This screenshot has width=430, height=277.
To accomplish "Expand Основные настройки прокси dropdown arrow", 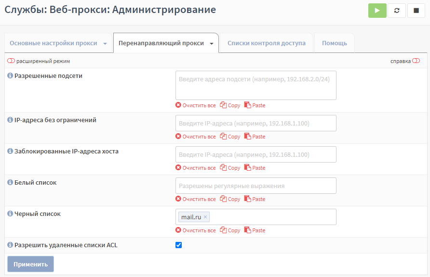I will tap(105, 43).
